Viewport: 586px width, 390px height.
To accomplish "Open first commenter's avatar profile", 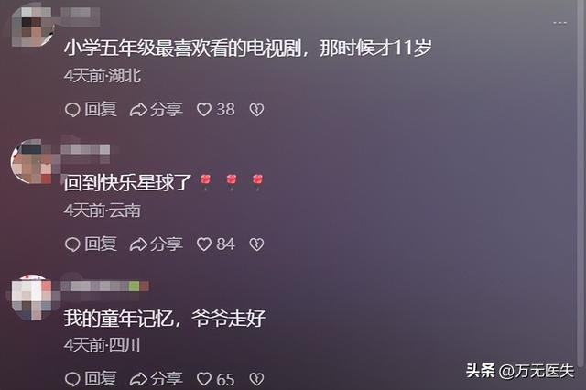I will coord(33,27).
